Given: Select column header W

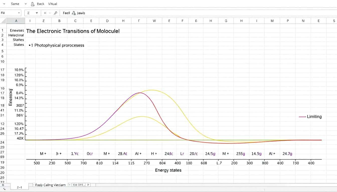Looking at the screenshot, I should [x=154, y=21].
